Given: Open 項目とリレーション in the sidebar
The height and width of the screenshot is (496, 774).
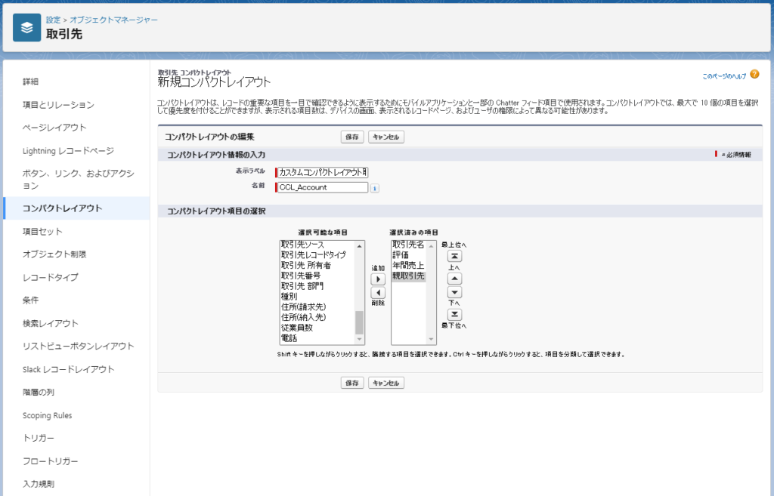Looking at the screenshot, I should (x=58, y=104).
